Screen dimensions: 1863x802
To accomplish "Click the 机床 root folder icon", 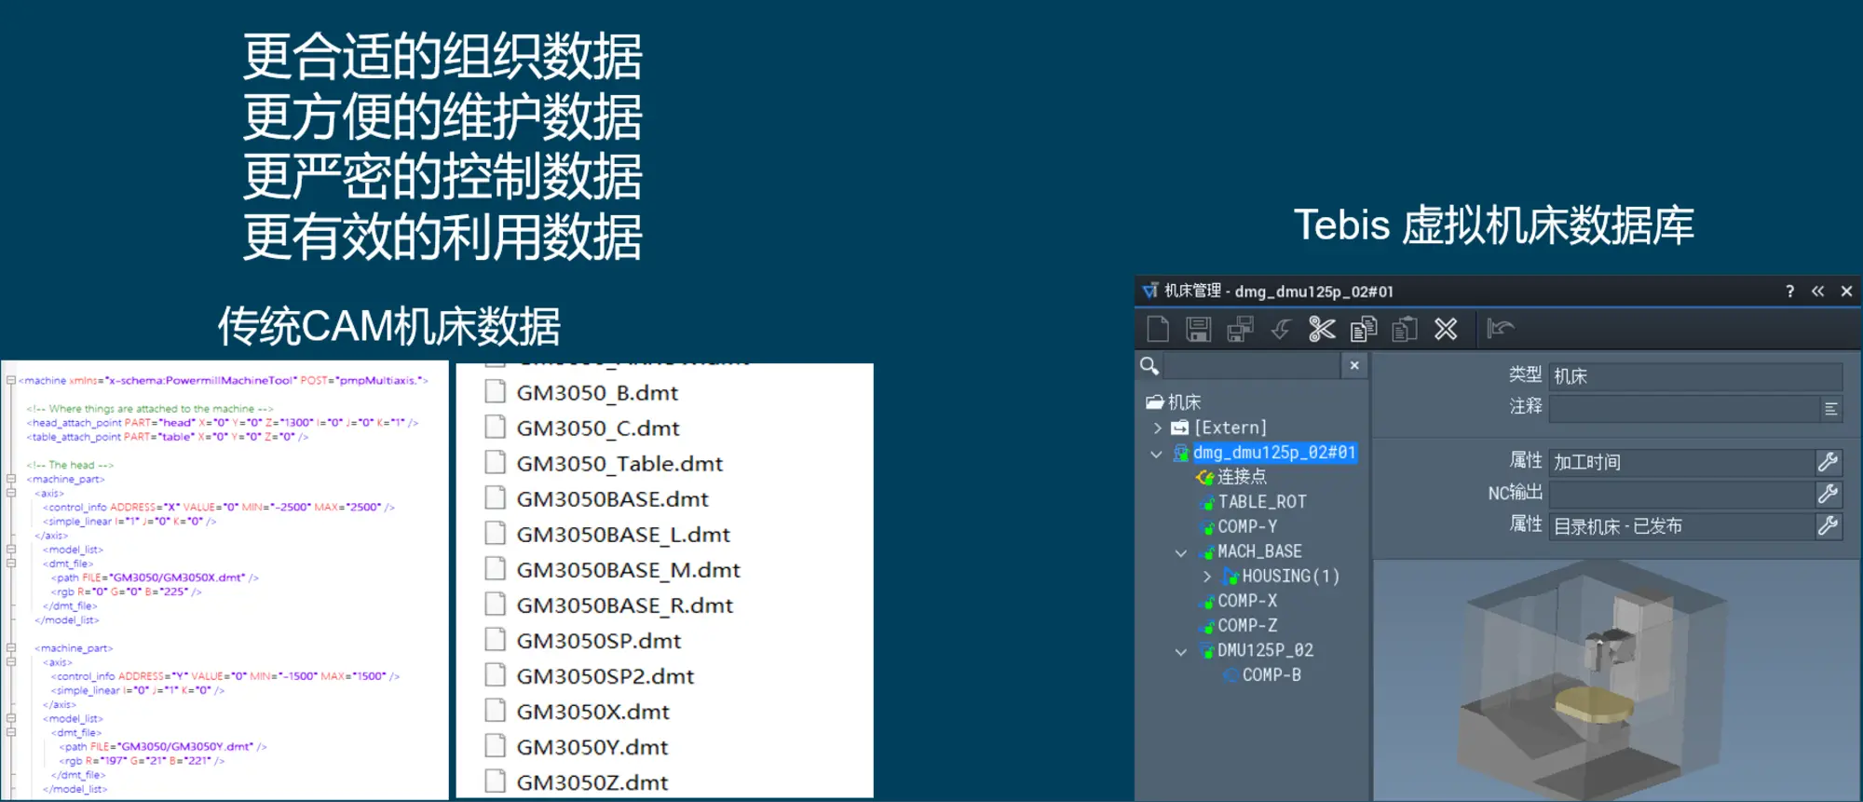I will pyautogui.click(x=1155, y=401).
